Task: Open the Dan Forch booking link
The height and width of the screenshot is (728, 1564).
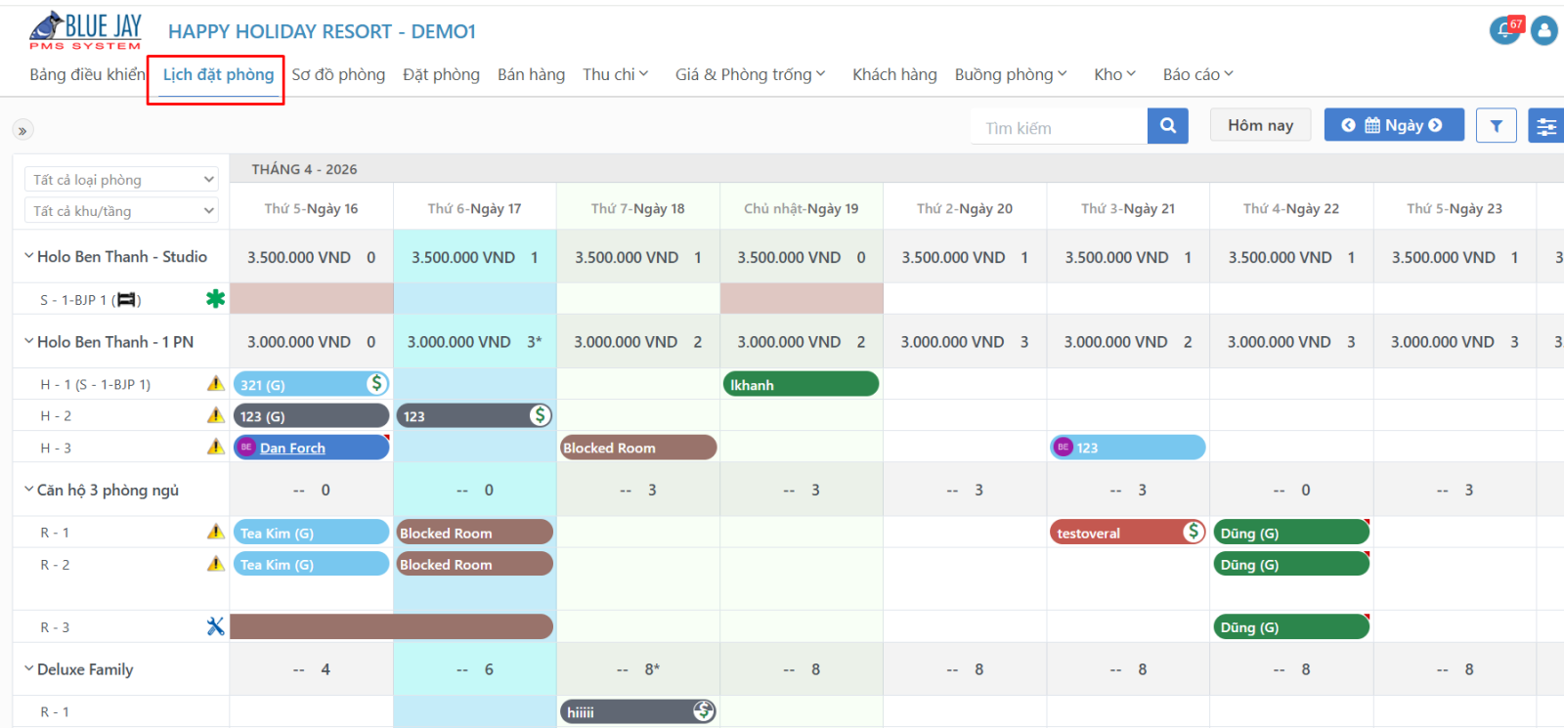Action: click(x=292, y=448)
